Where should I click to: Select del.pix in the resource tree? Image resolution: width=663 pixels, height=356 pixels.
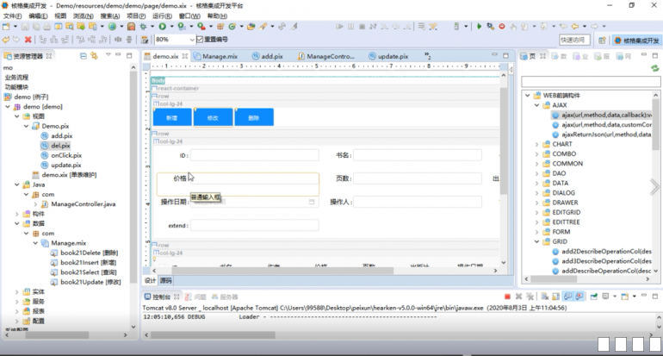coord(60,146)
